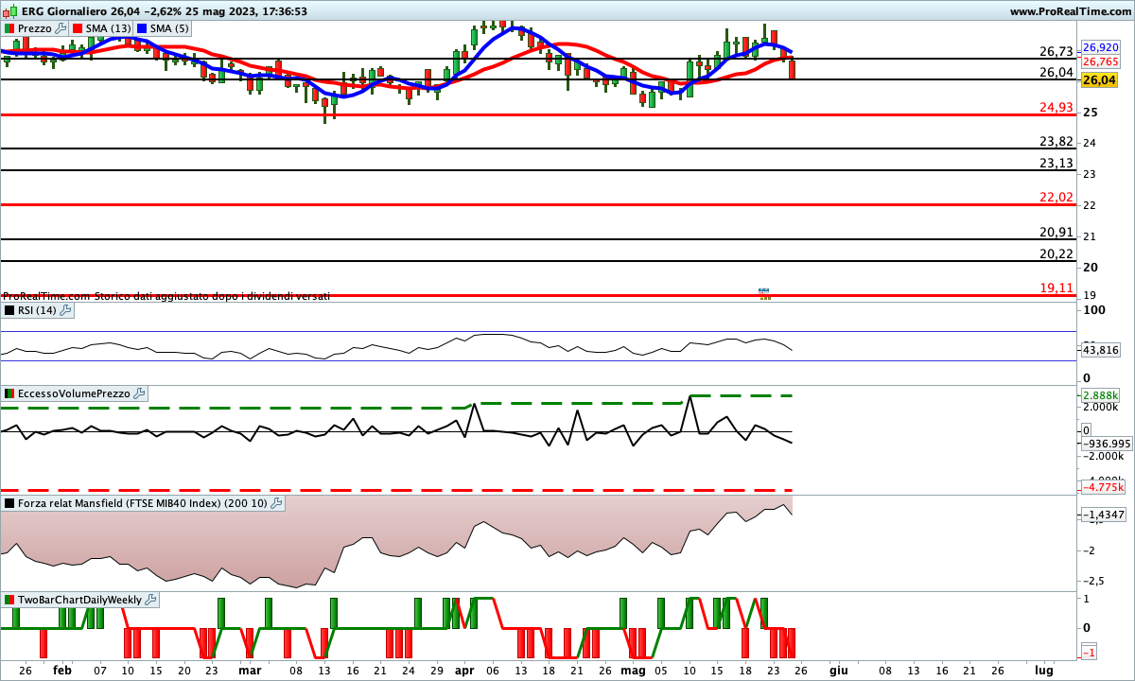Image resolution: width=1135 pixels, height=681 pixels.
Task: Open Prezzo settings wrench icon
Action: [x=61, y=28]
